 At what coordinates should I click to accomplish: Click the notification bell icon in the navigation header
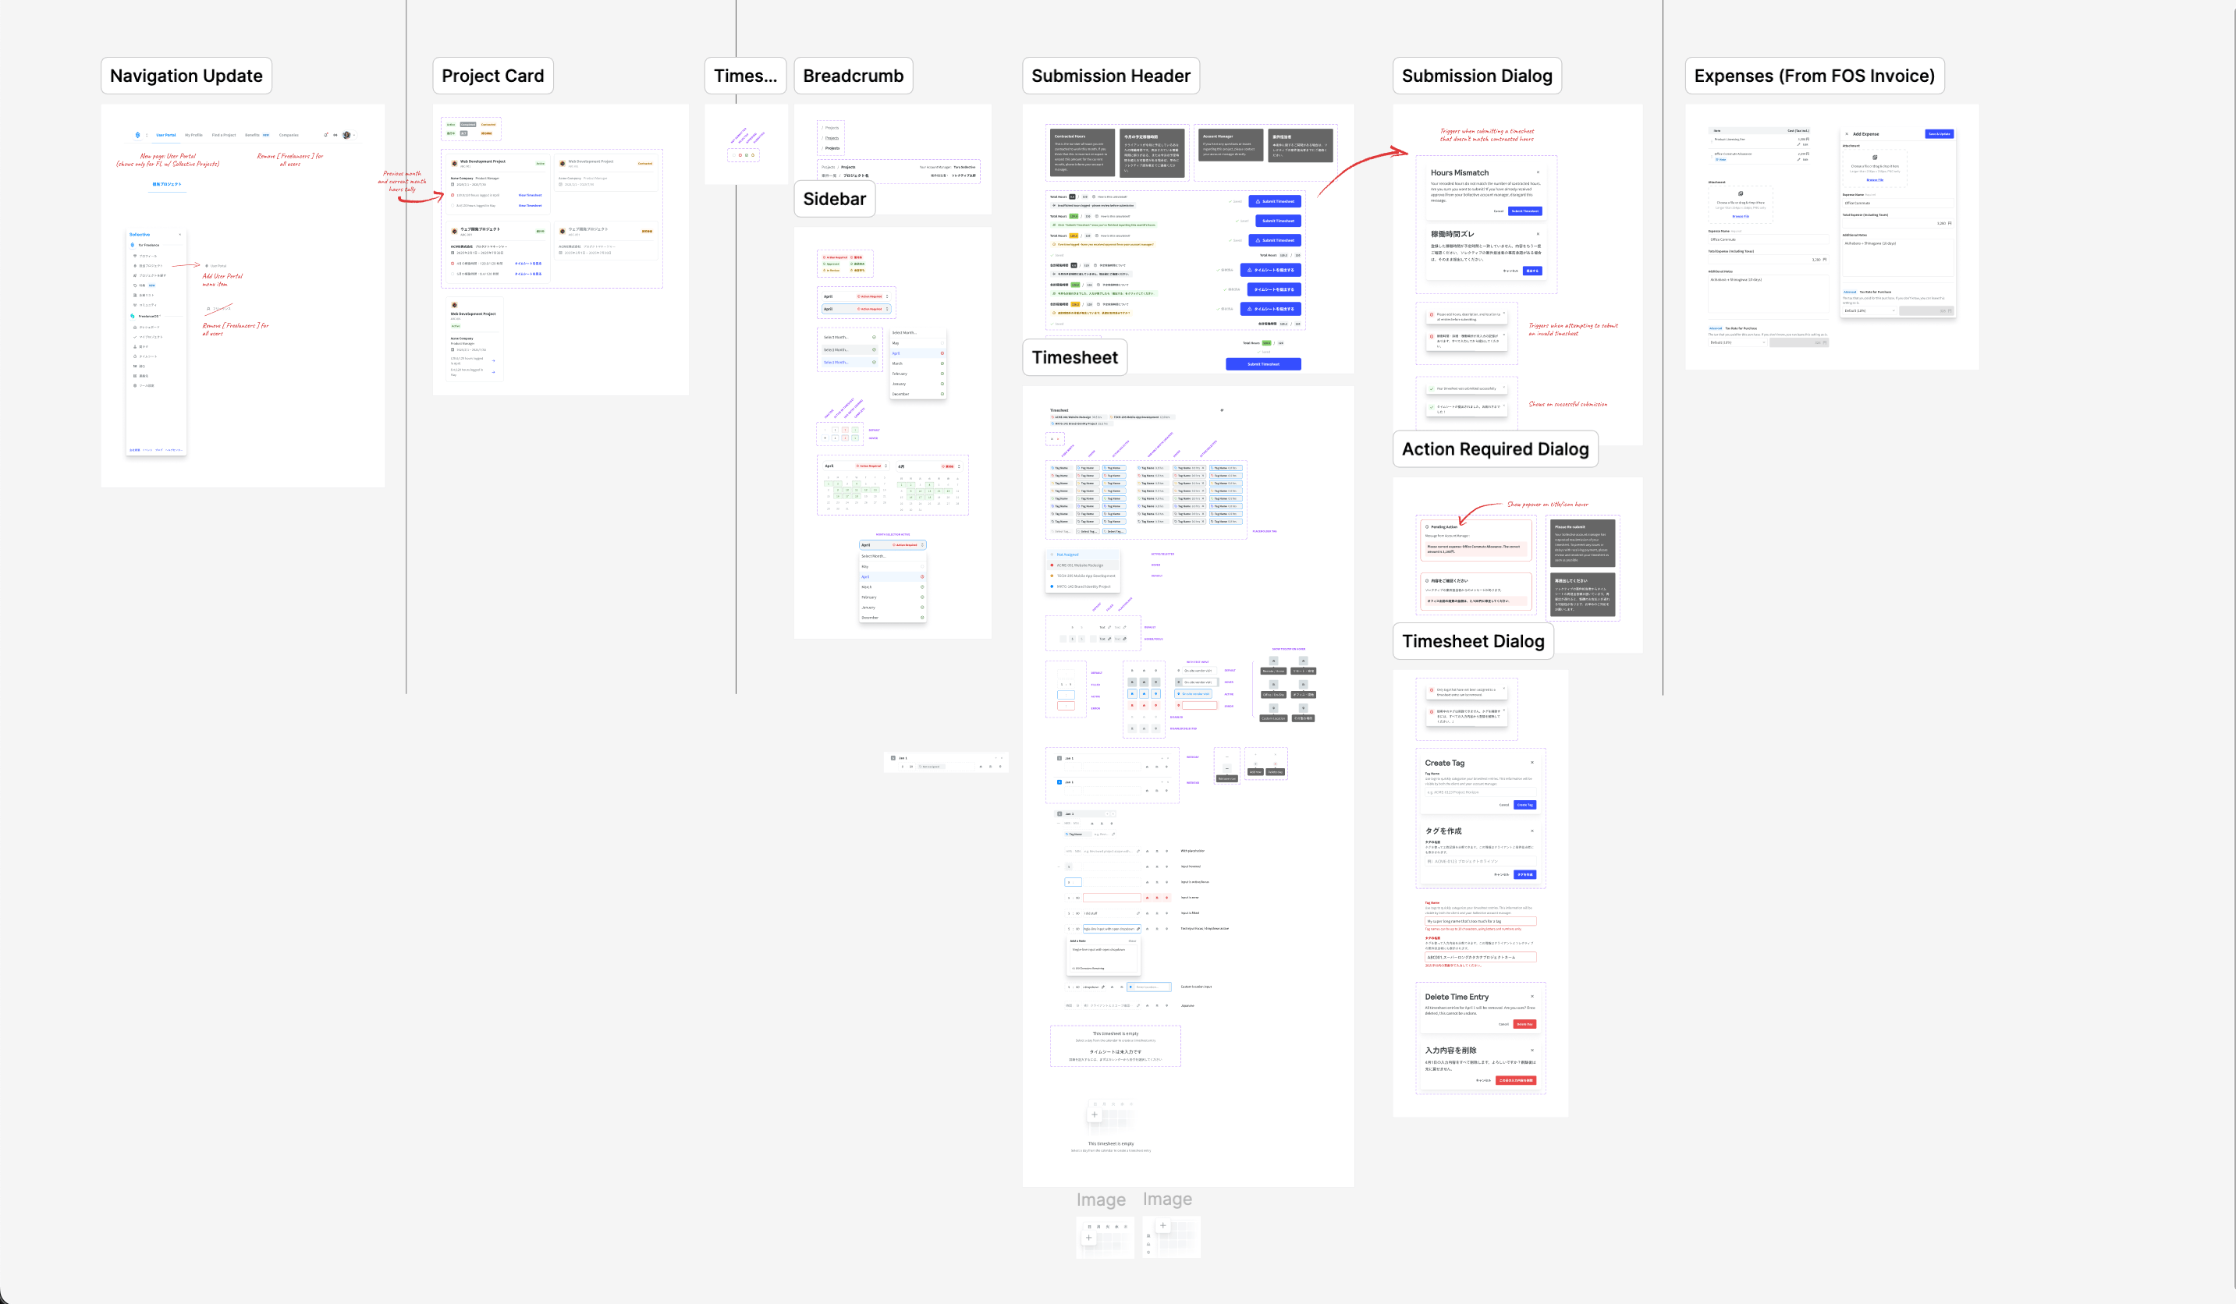tap(327, 136)
